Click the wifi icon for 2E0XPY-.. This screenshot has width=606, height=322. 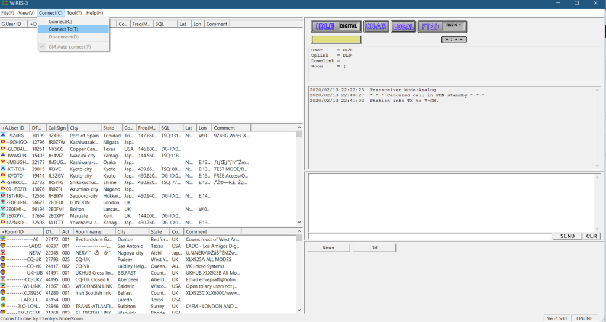[3, 215]
